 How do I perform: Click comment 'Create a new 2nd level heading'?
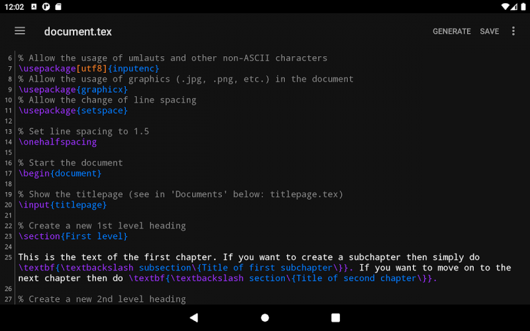pos(102,299)
